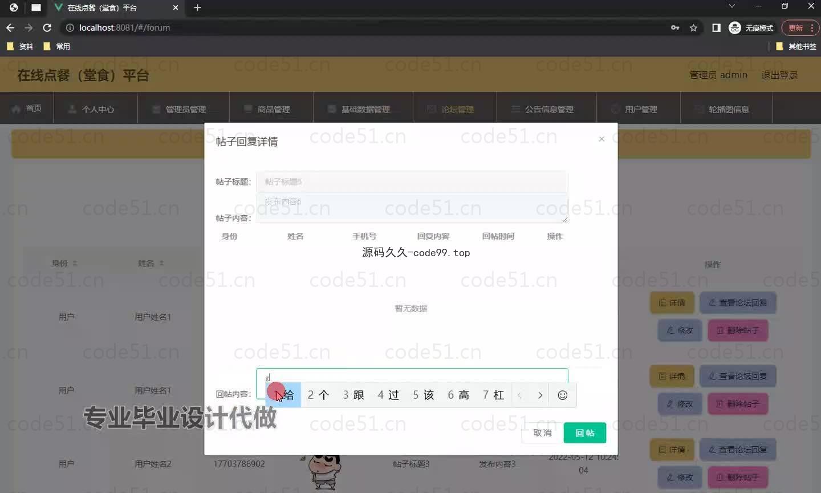Click 管理员 admin in the header
The height and width of the screenshot is (493, 821).
[718, 75]
